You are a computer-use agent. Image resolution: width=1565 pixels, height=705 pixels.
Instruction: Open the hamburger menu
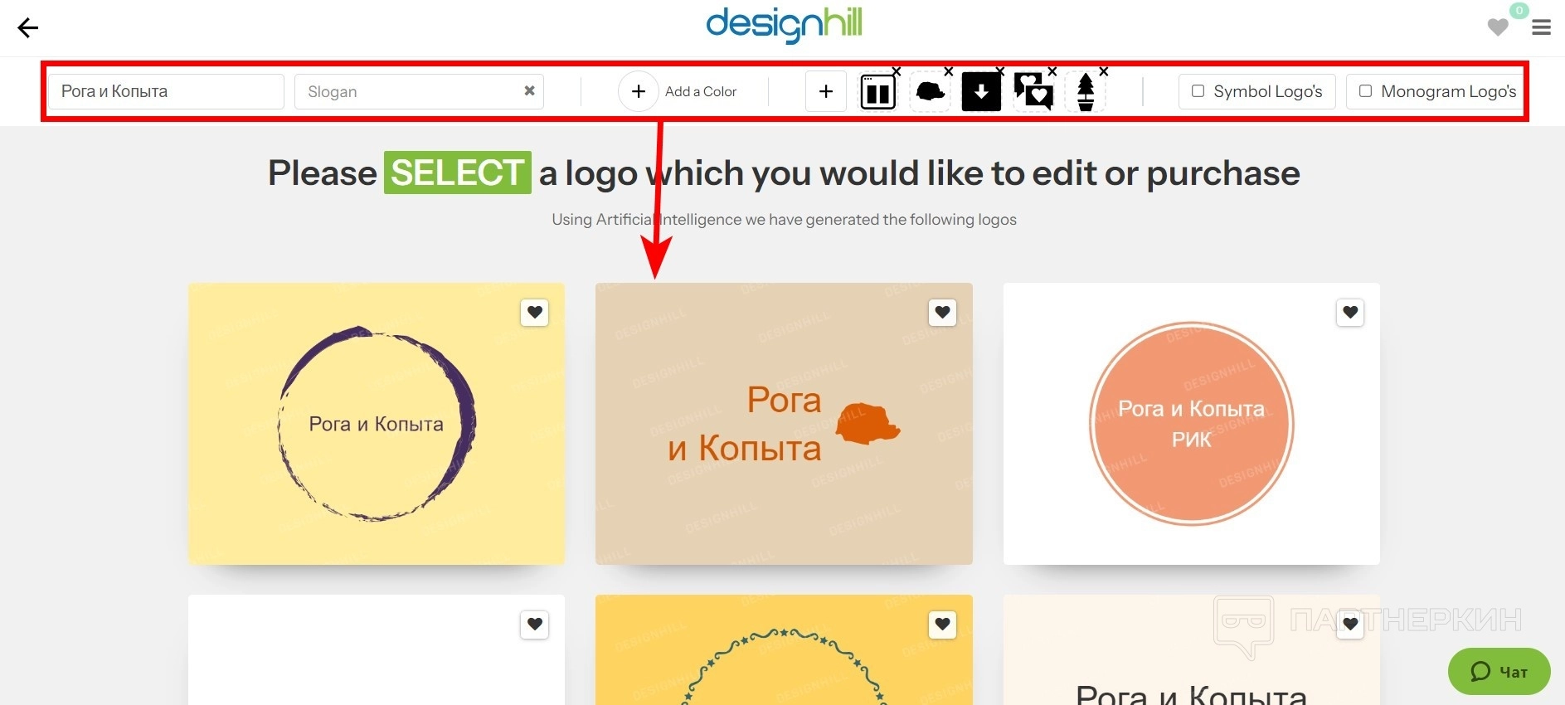[x=1541, y=28]
